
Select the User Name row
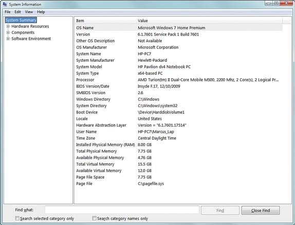pyautogui.click(x=178, y=131)
